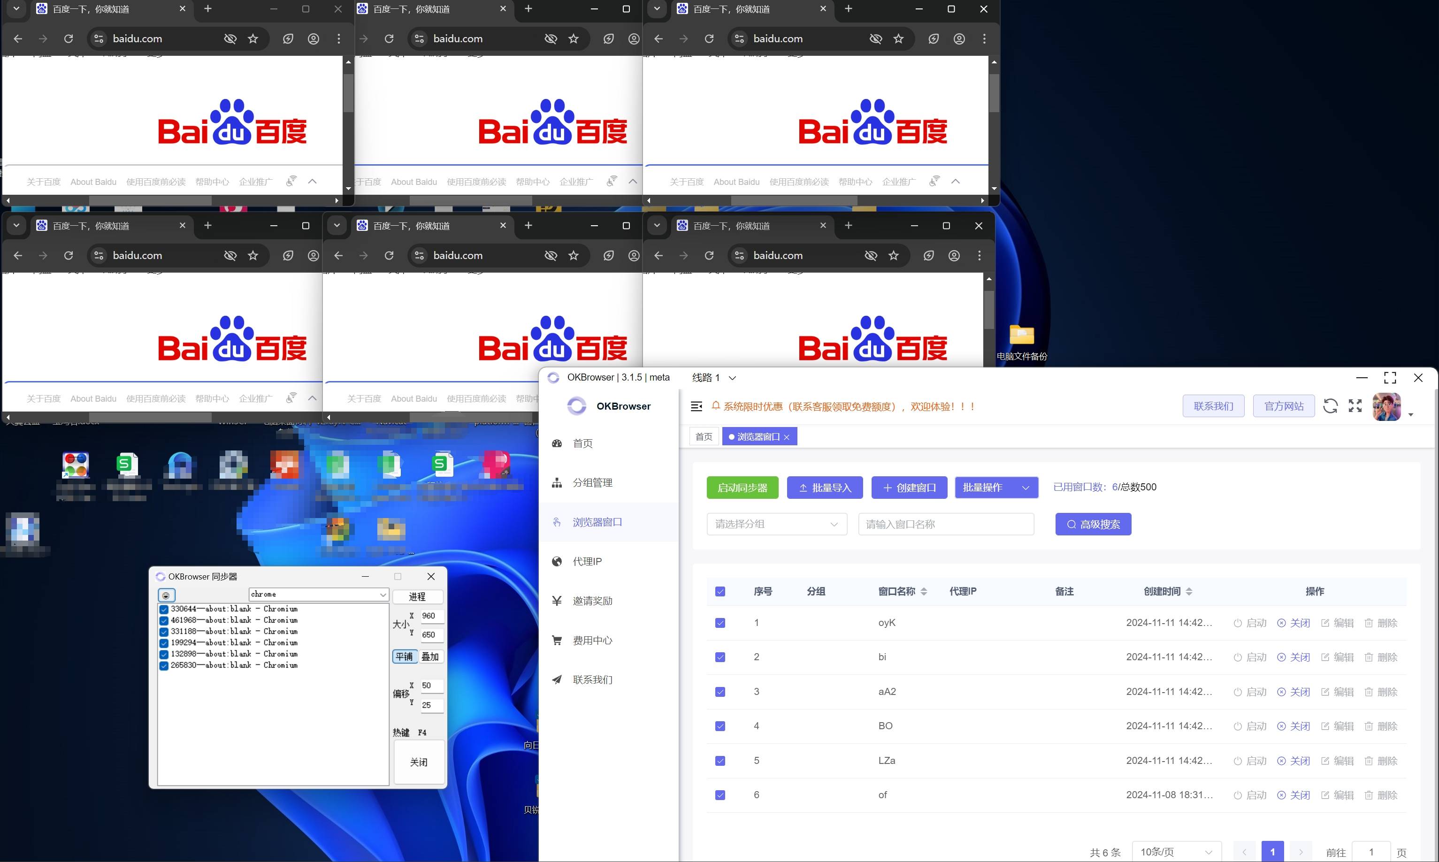The image size is (1439, 862).
Task: Click 关闭 for window oyK
Action: pos(1293,623)
